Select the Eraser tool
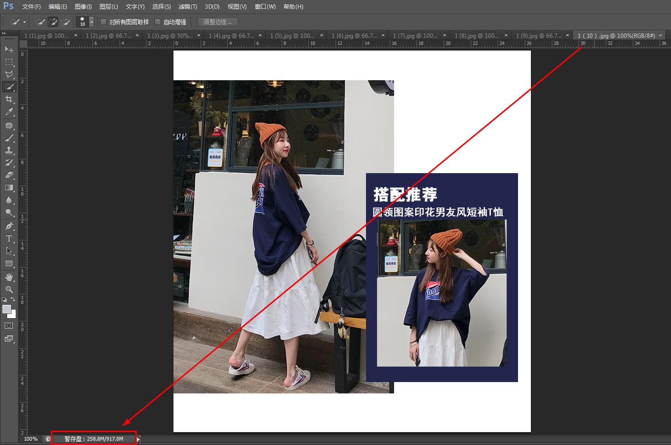Image resolution: width=671 pixels, height=445 pixels. point(9,175)
